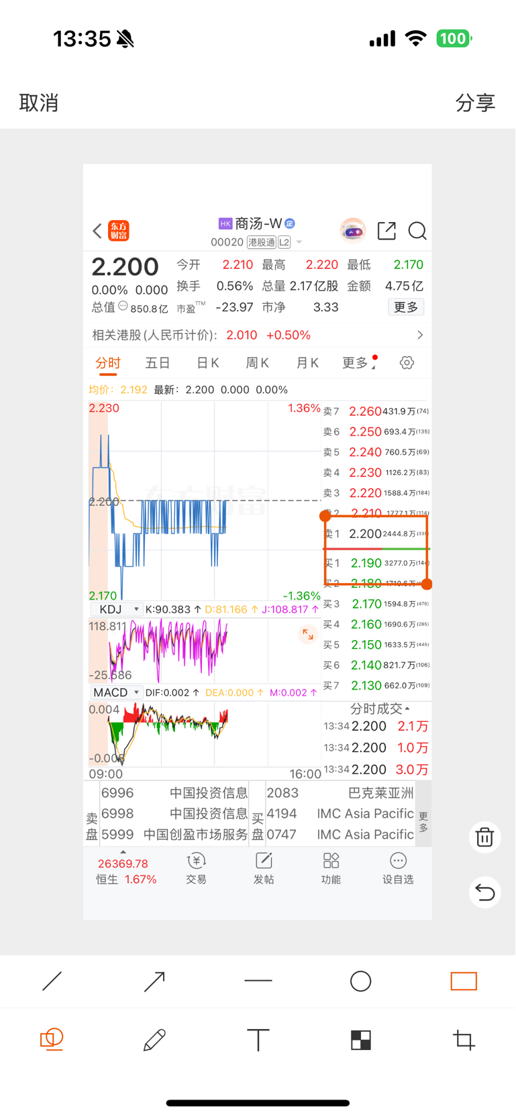Tap 设自选 add to watchlist
The height and width of the screenshot is (1117, 516).
pos(398,869)
